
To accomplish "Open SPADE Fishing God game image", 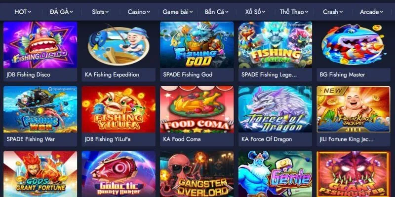I will pos(197,45).
